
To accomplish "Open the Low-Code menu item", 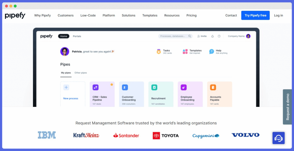I will pos(88,15).
